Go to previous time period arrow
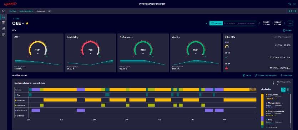Image resolution: width=298 pixels, height=130 pixels. (x=259, y=24)
